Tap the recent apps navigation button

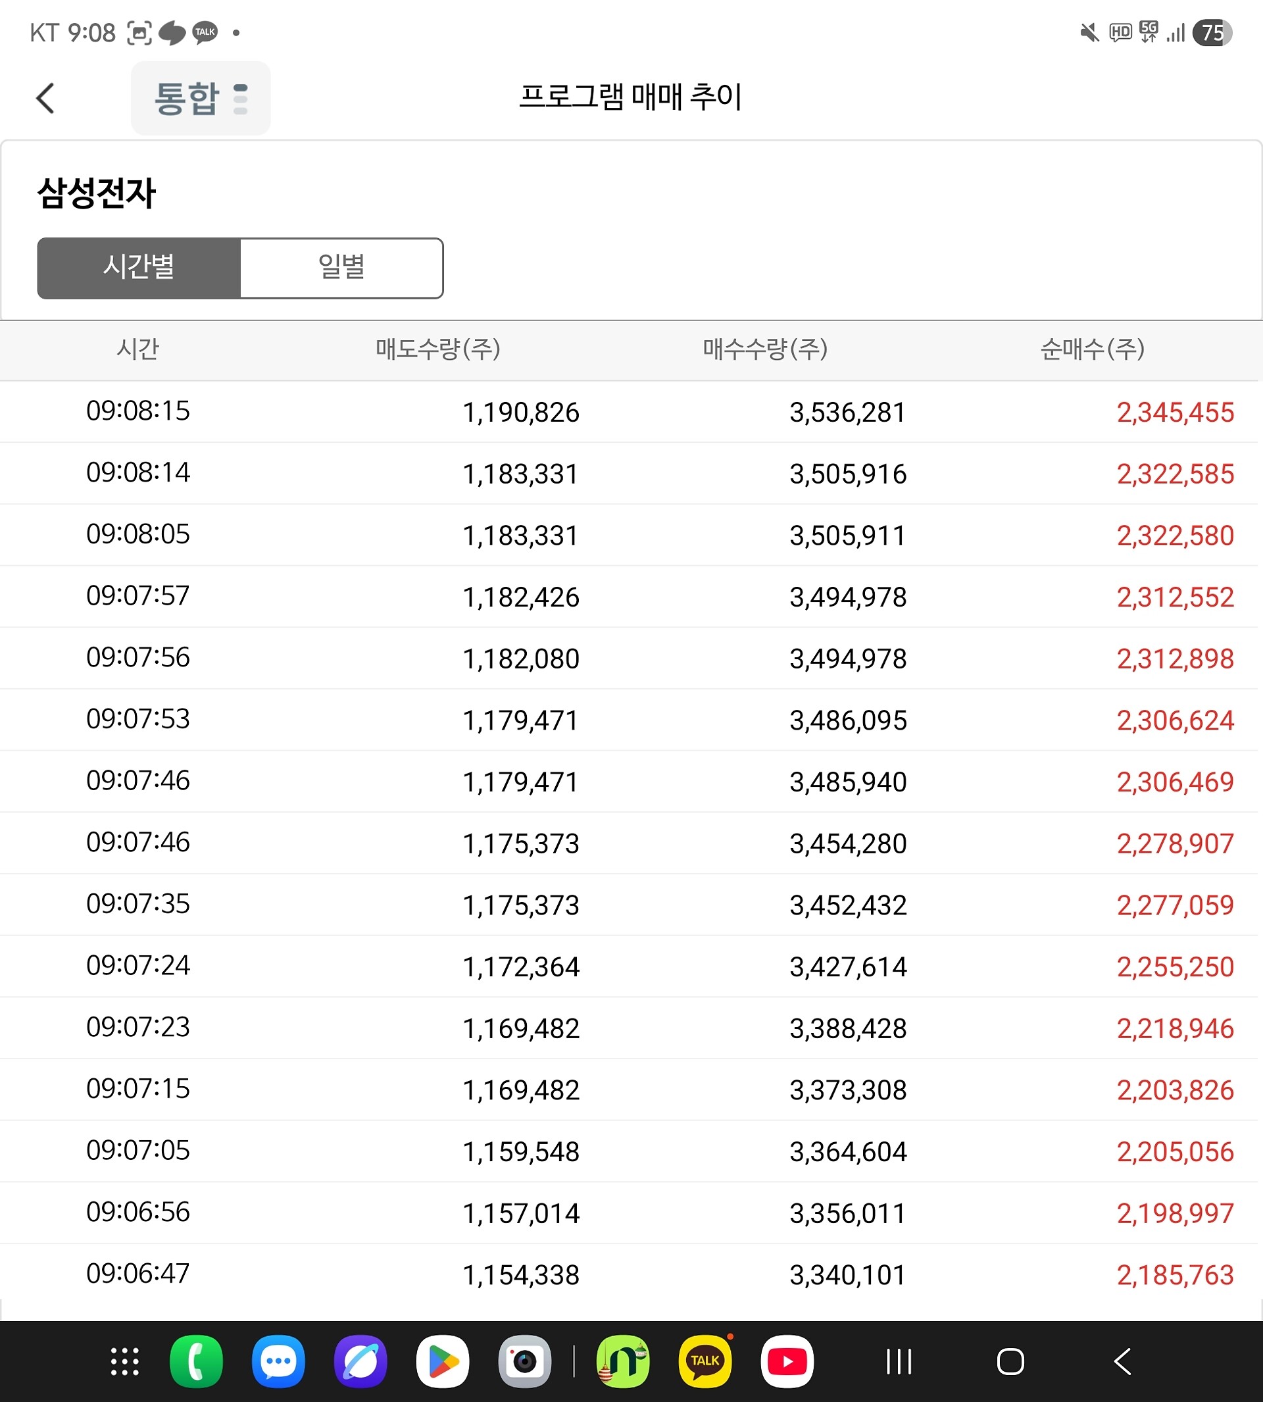tap(899, 1361)
